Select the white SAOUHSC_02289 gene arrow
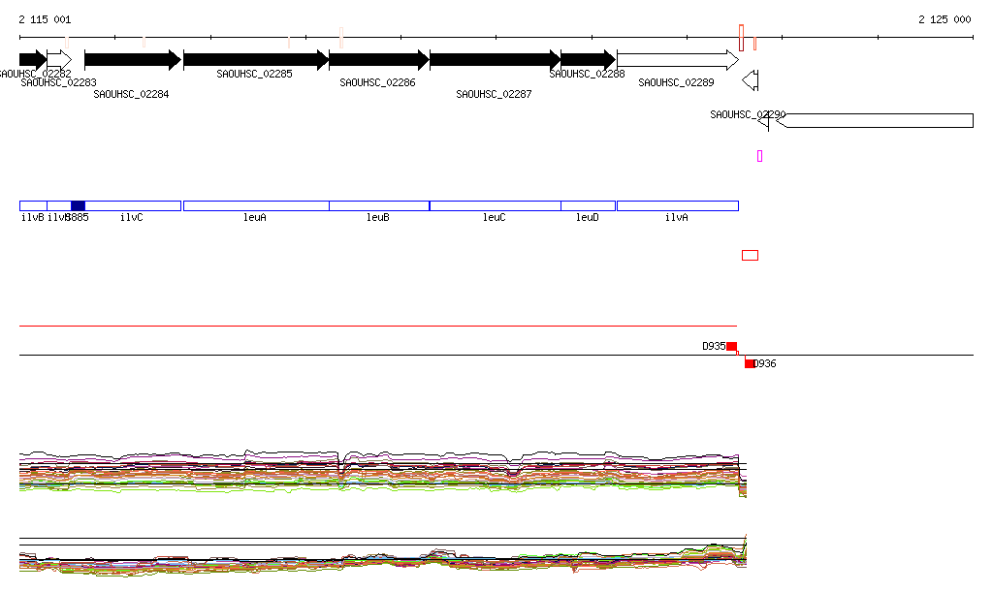The width and height of the screenshot is (993, 592). (678, 60)
